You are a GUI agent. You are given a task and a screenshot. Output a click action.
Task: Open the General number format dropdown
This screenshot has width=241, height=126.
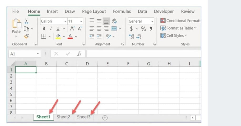coord(152,21)
